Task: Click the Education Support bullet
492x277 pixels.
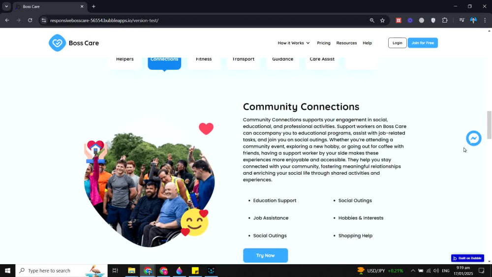Action: tap(275, 200)
